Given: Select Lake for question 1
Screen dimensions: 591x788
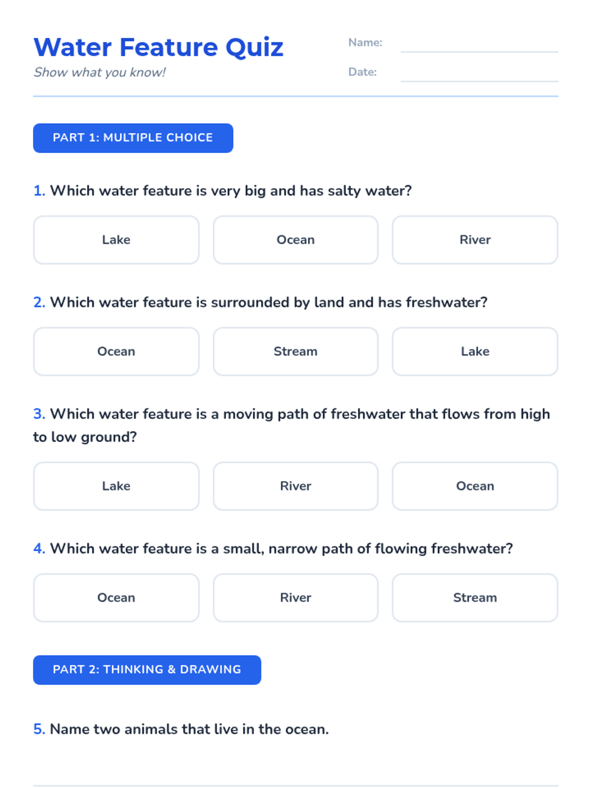Looking at the screenshot, I should pos(116,240).
